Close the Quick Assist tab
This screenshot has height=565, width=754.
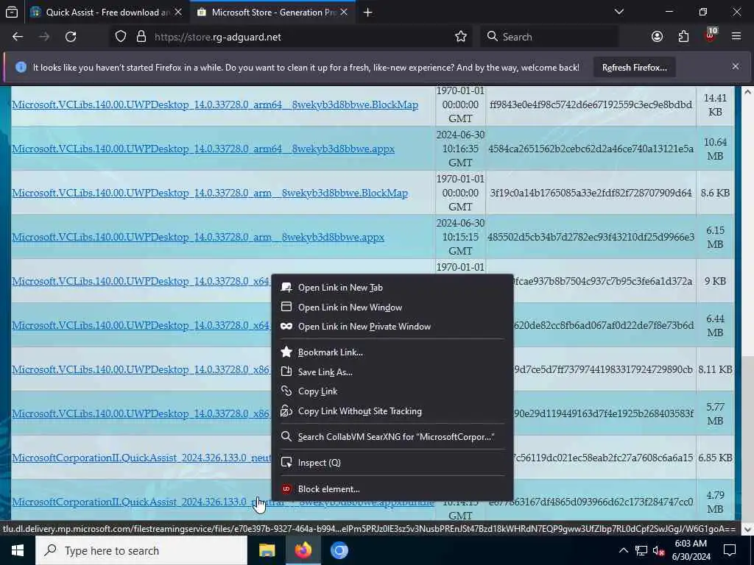[x=178, y=13]
